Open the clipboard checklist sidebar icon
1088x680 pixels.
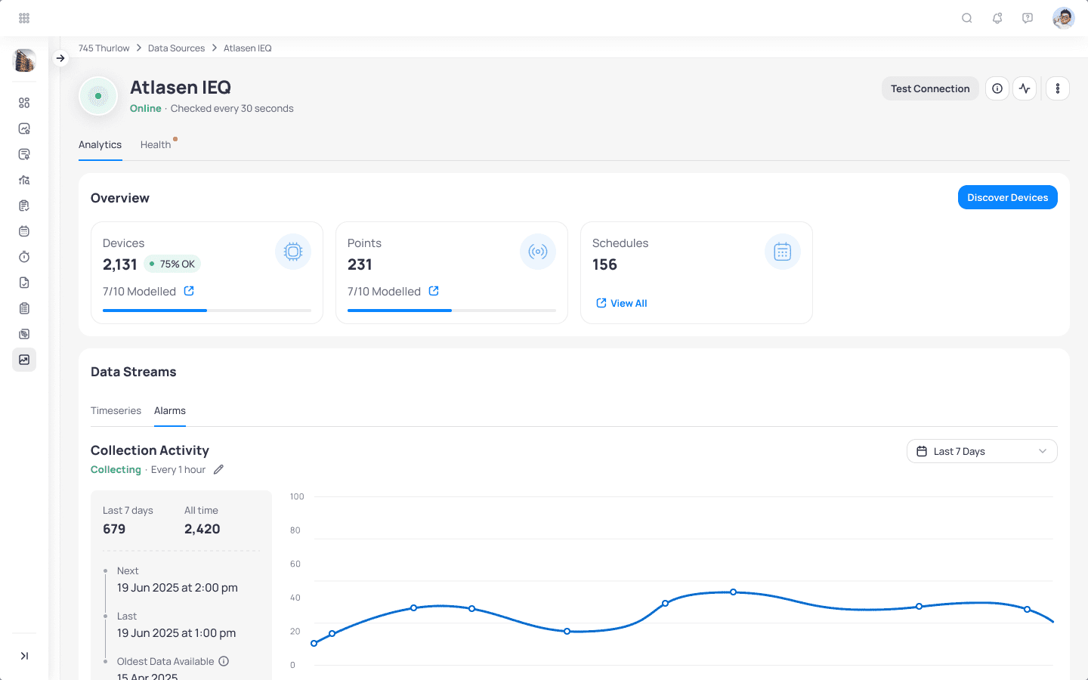(x=24, y=206)
